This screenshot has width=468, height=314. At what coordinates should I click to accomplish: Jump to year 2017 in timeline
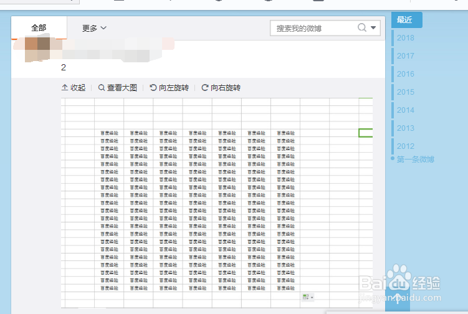tap(405, 56)
